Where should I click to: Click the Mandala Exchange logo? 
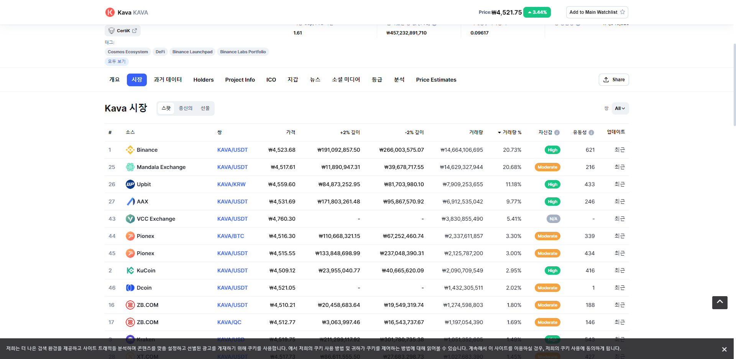click(x=130, y=167)
